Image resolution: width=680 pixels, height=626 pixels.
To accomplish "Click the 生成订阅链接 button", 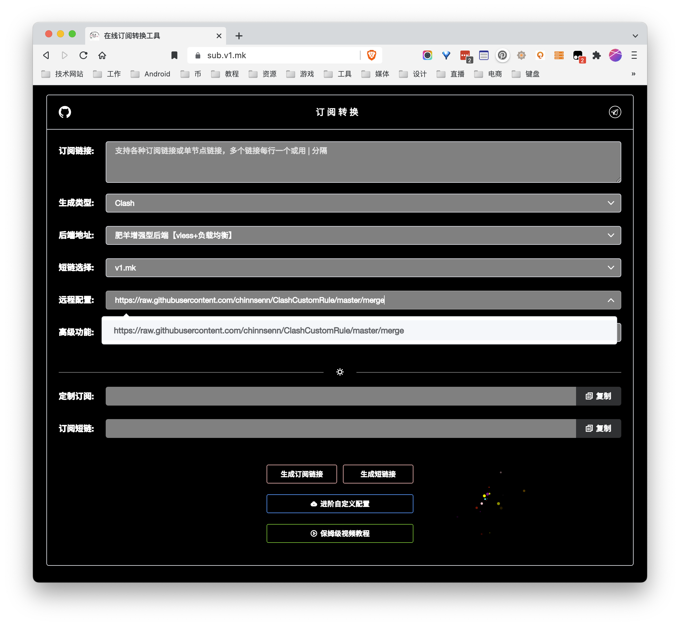I will 302,474.
